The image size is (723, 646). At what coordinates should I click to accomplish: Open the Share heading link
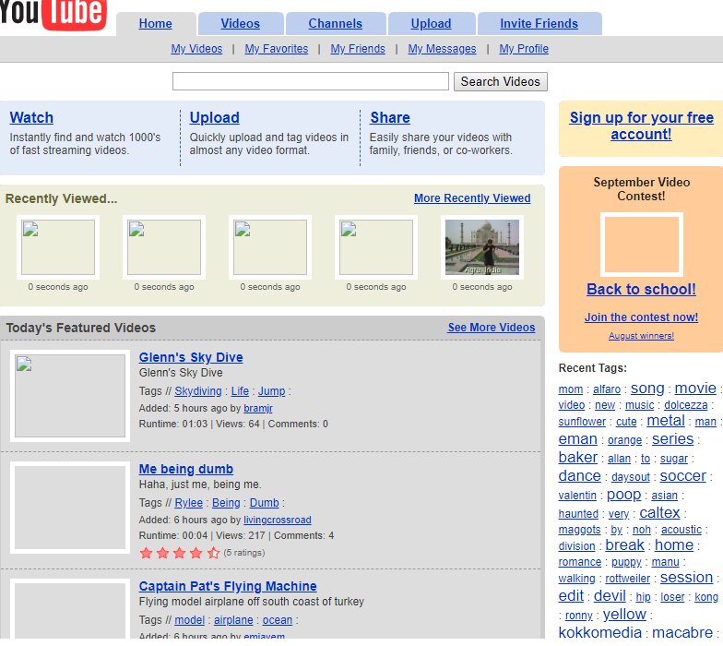[x=390, y=118]
